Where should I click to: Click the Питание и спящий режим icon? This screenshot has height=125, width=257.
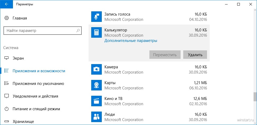[x=7, y=109]
